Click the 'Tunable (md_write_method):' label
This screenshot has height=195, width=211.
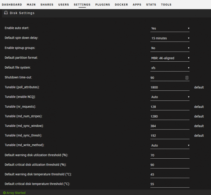(24, 145)
